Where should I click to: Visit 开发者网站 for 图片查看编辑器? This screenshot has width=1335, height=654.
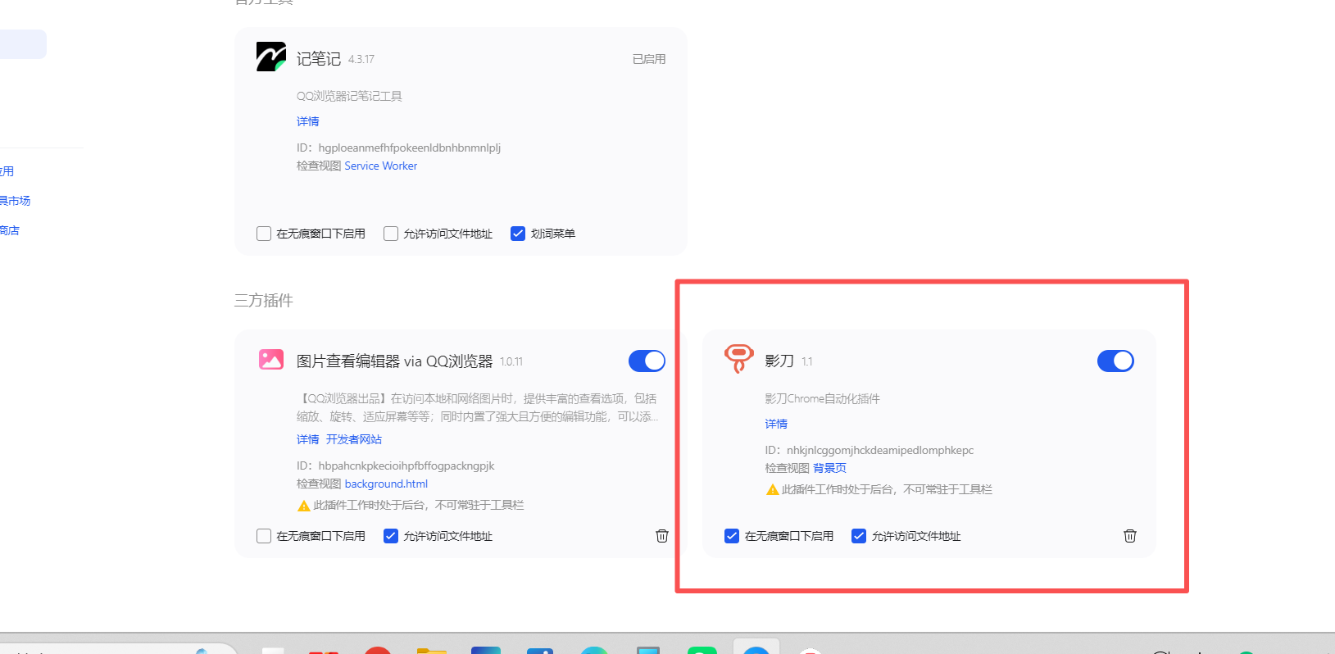tap(354, 439)
